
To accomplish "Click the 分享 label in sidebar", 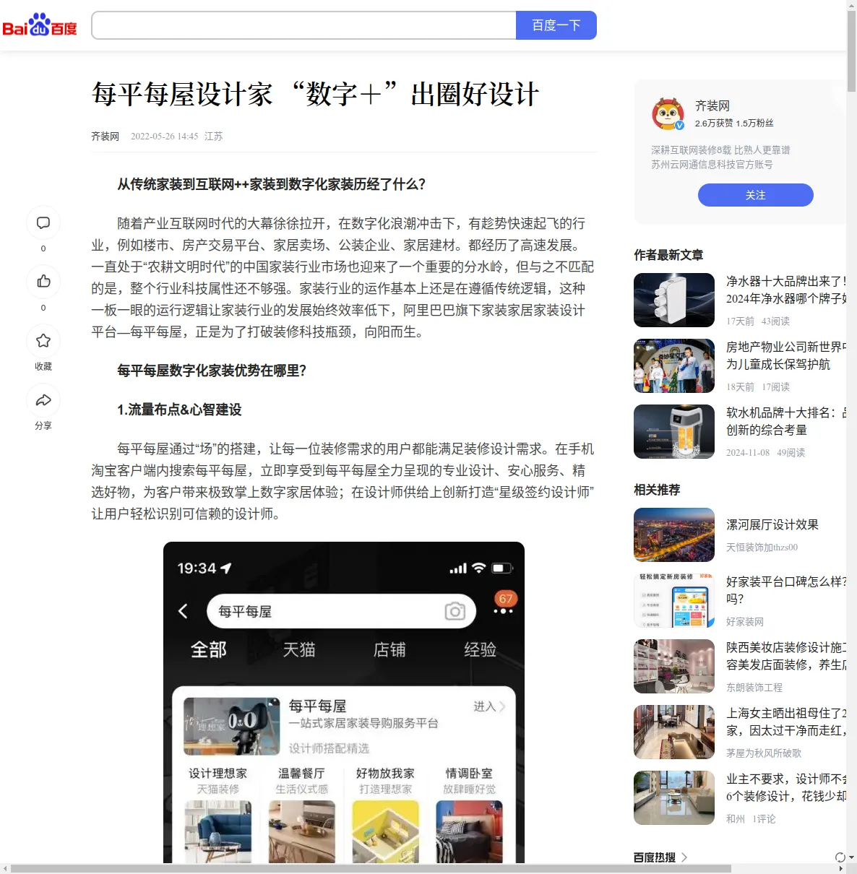I will pos(43,425).
